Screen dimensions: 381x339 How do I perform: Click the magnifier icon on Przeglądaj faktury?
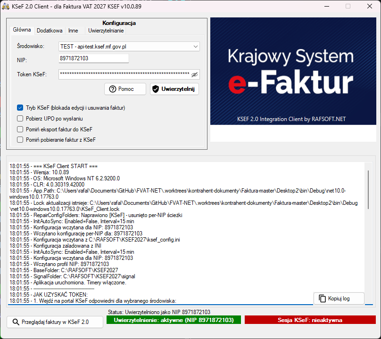tap(16, 322)
